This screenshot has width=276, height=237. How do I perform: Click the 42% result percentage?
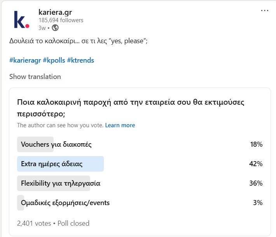[x=256, y=164]
